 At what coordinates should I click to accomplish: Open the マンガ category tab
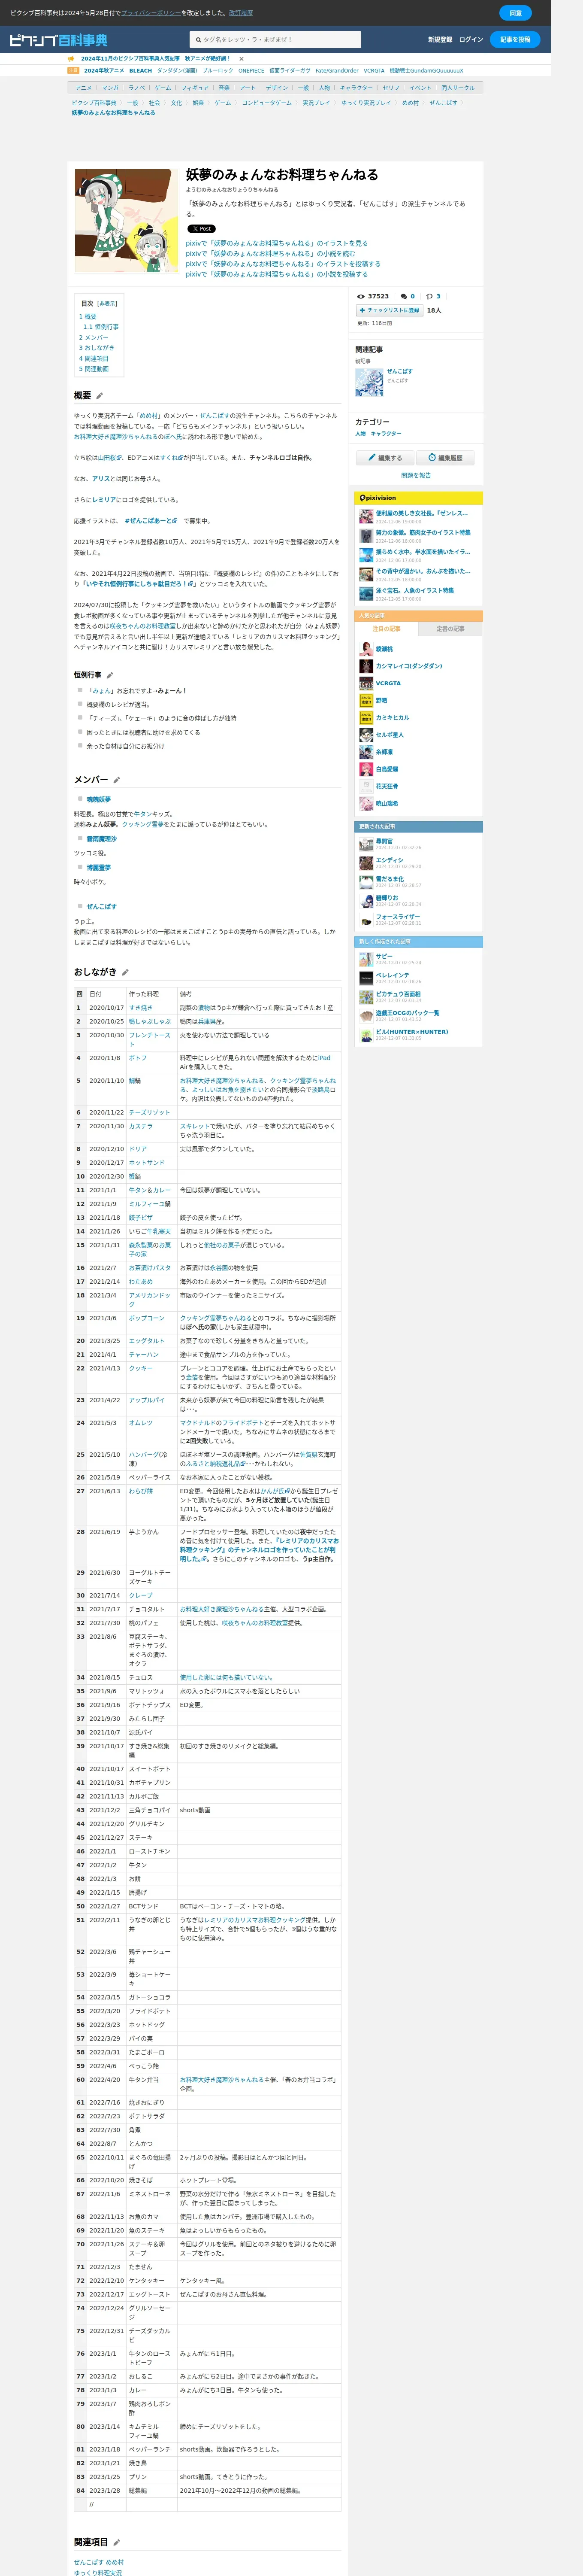pyautogui.click(x=110, y=88)
